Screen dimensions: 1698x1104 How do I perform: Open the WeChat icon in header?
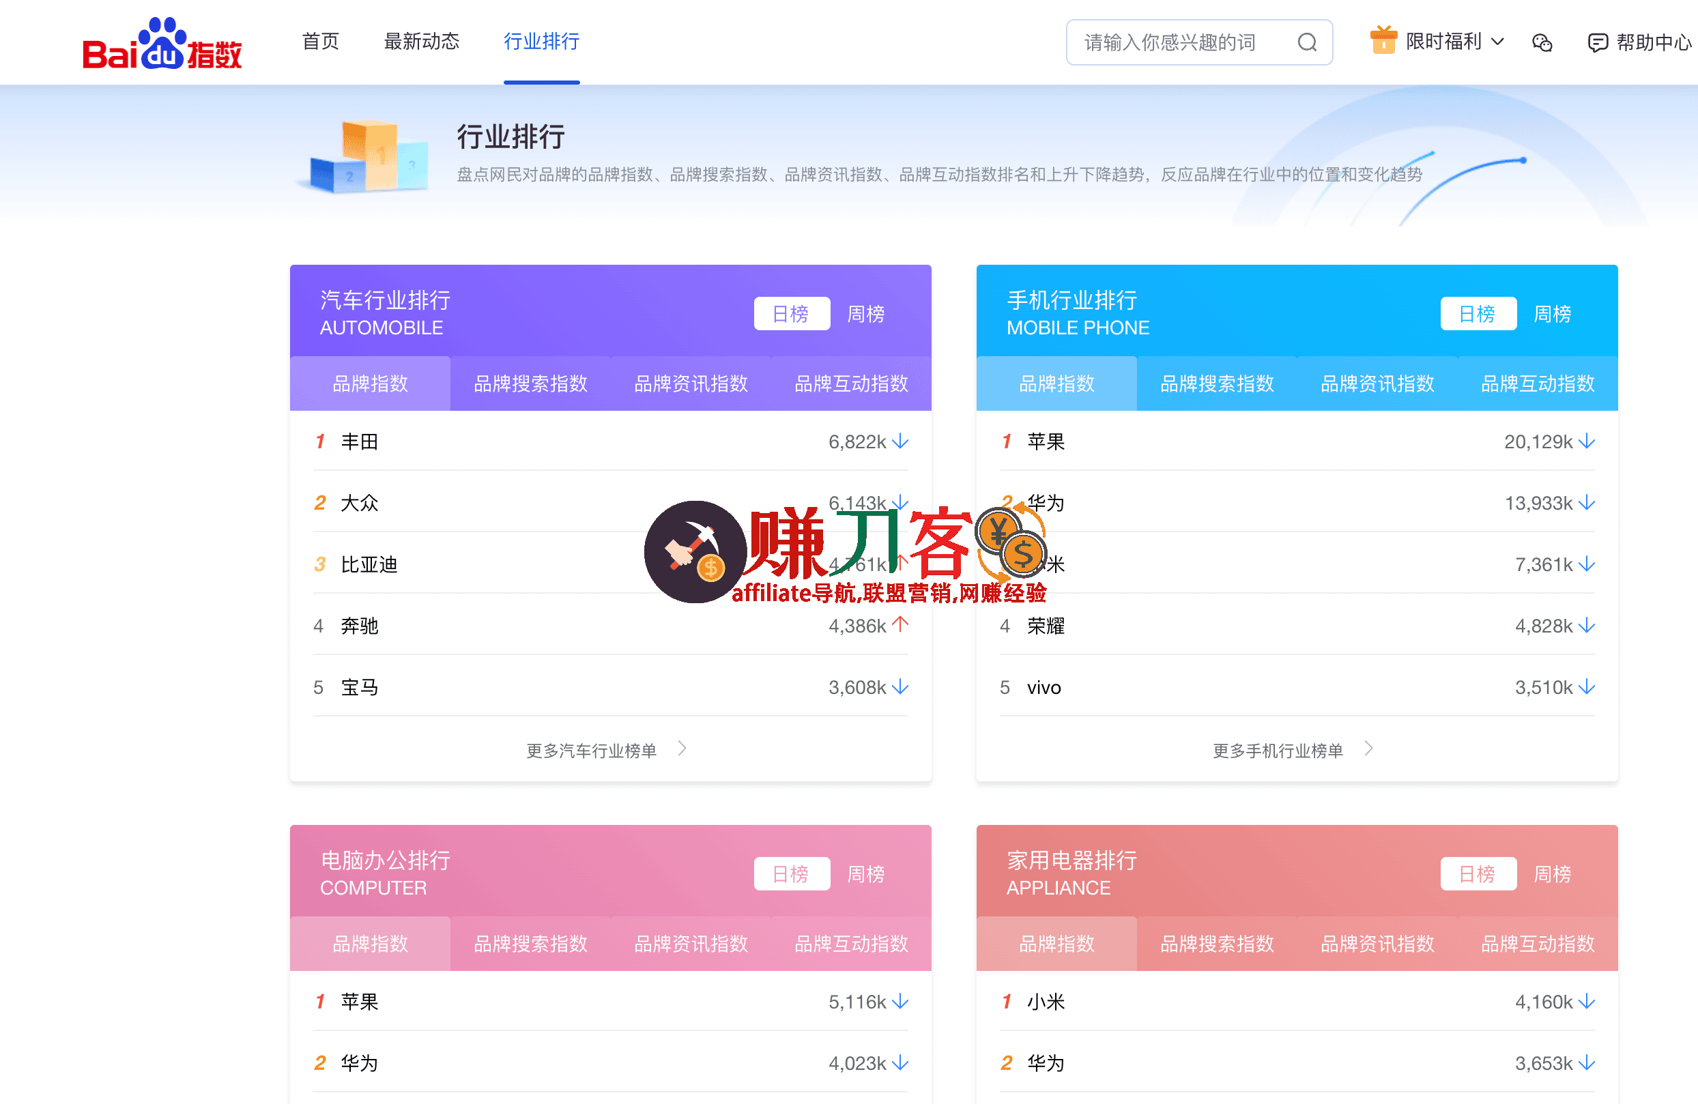[x=1542, y=43]
